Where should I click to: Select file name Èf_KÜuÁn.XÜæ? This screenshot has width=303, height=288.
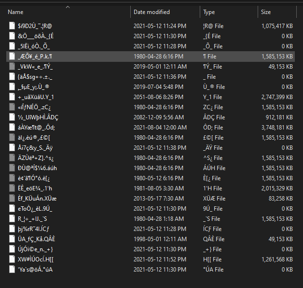pos(37,199)
